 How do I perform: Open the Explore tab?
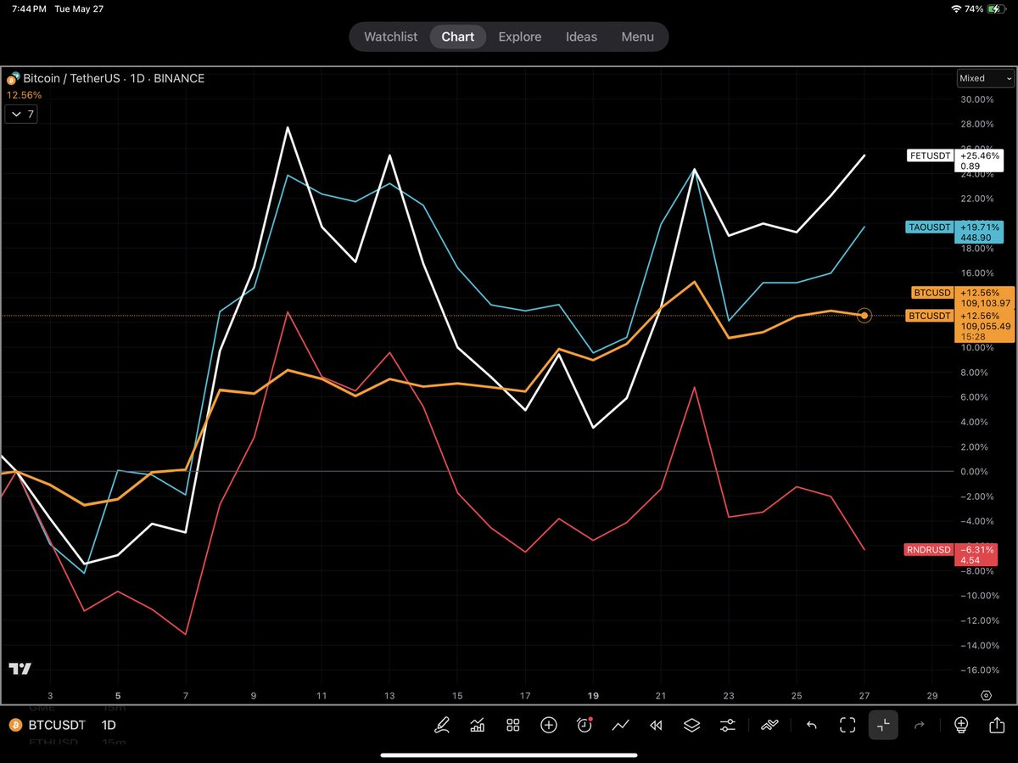pos(520,37)
